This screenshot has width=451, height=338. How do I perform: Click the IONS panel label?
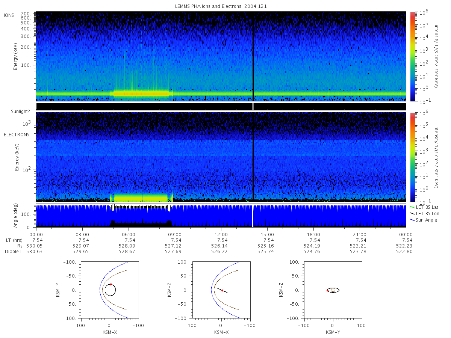click(x=9, y=15)
